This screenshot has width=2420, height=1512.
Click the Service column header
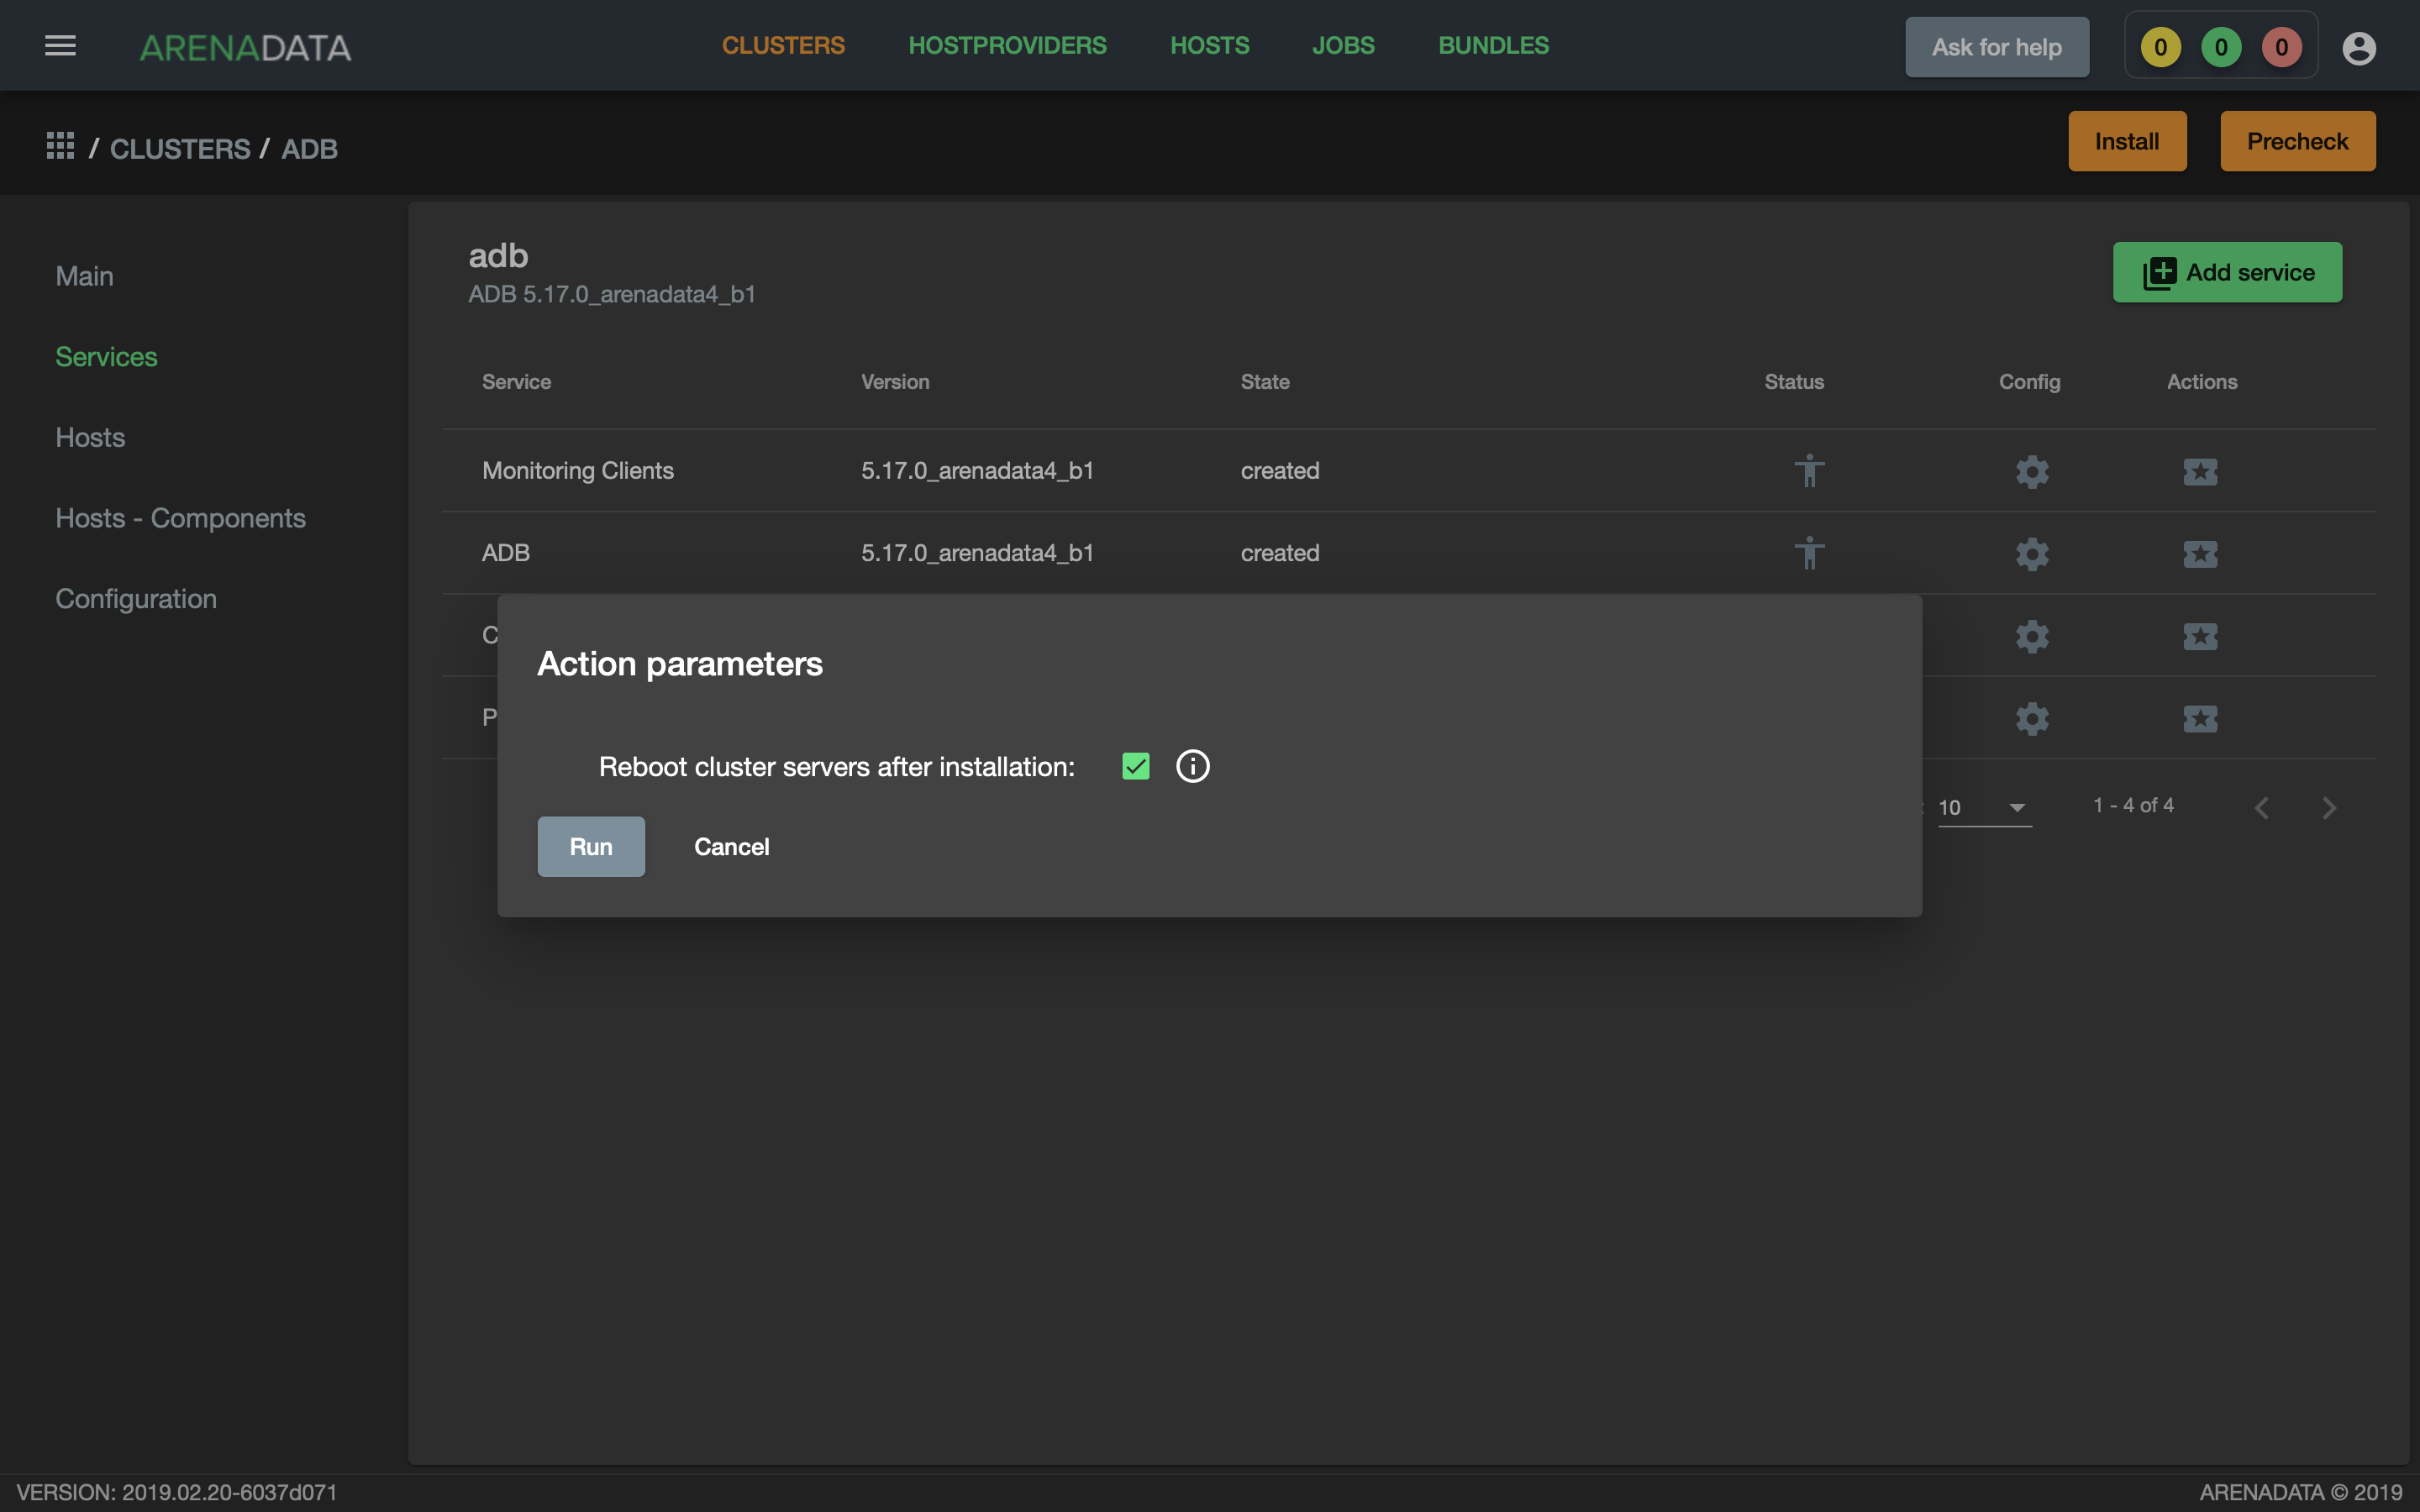pyautogui.click(x=516, y=382)
